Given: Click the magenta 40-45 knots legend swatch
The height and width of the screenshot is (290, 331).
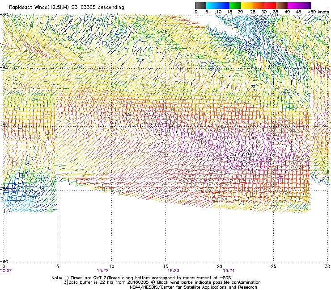Looking at the screenshot, I should [x=293, y=5].
